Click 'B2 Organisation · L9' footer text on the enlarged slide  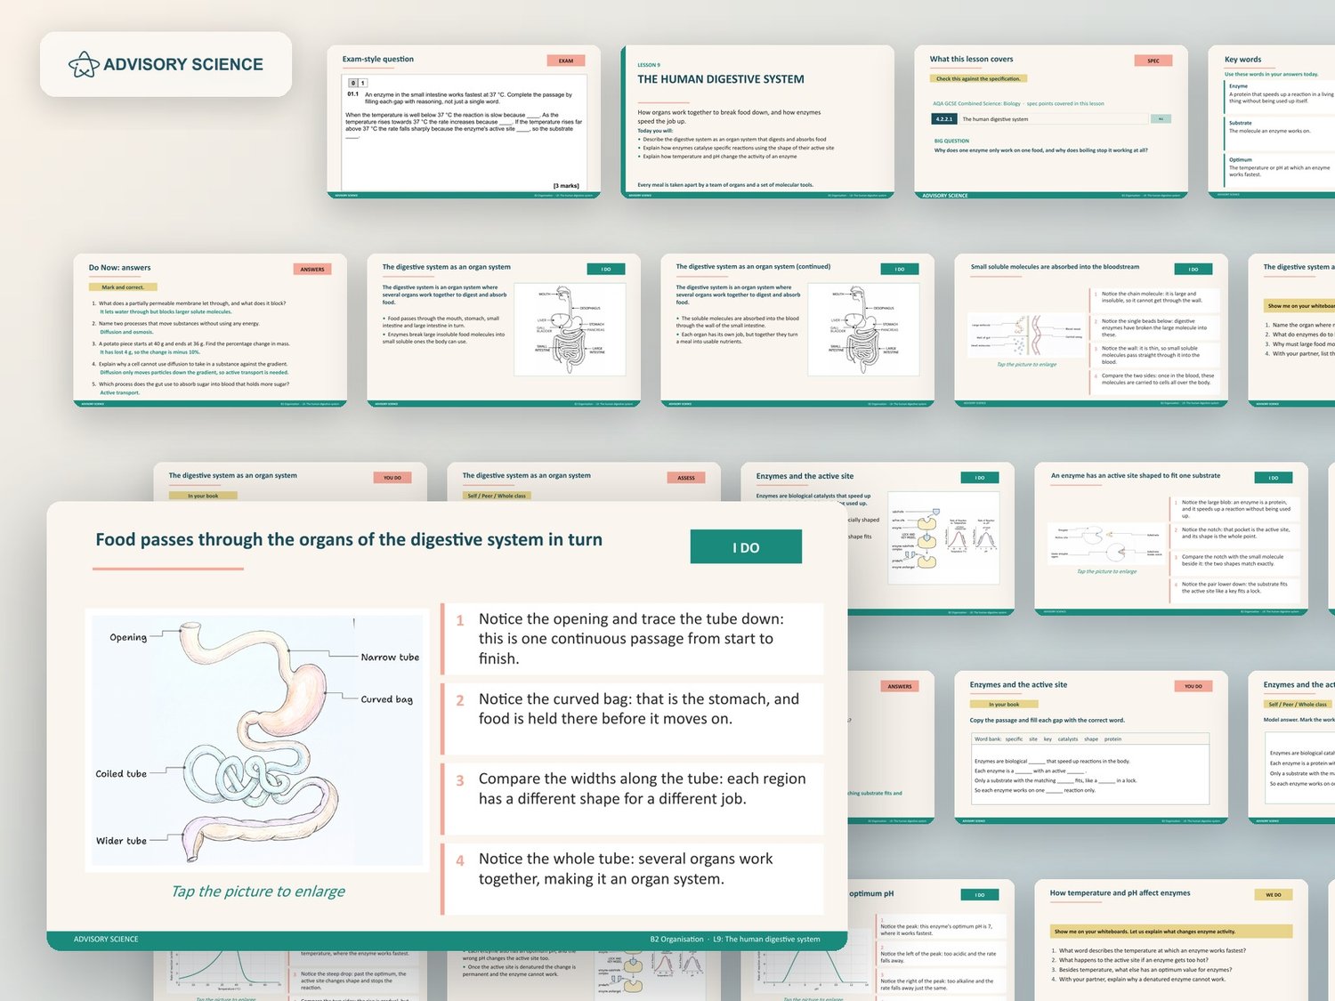[735, 939]
